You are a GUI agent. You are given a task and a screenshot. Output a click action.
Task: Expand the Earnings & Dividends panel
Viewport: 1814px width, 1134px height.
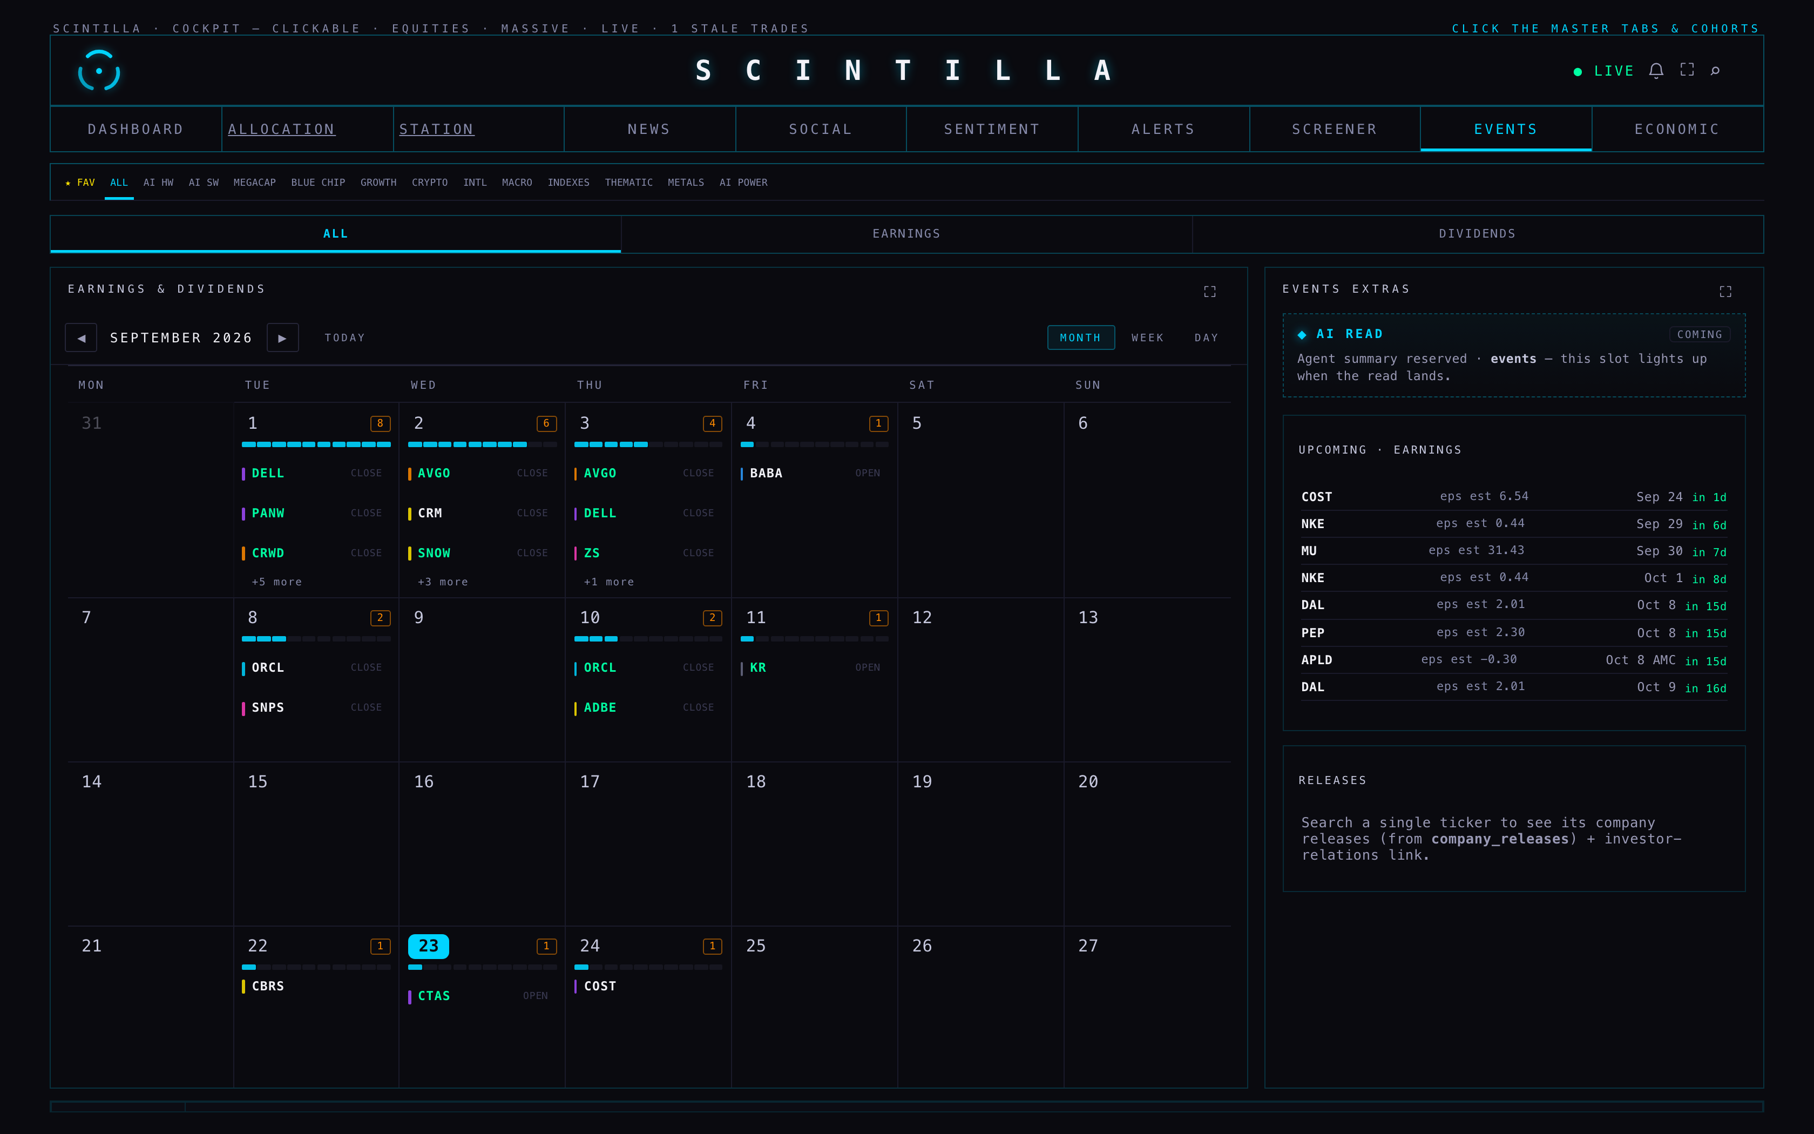[x=1210, y=291]
